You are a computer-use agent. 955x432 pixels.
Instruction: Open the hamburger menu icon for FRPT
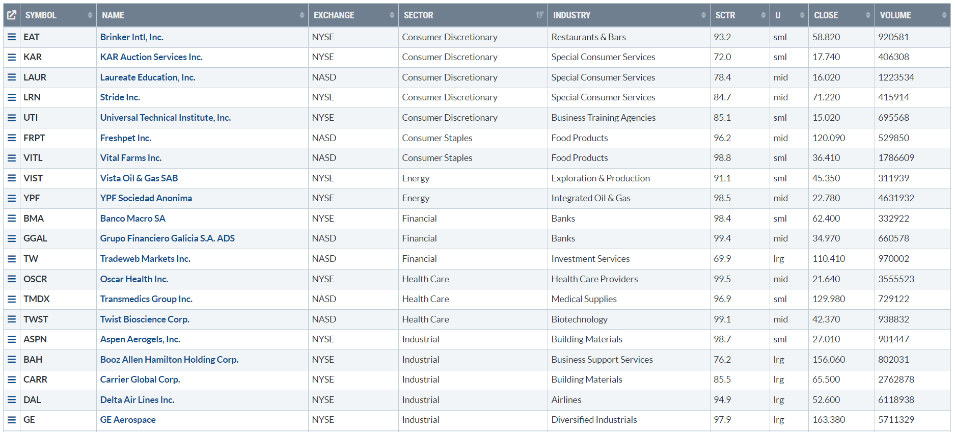coord(12,138)
